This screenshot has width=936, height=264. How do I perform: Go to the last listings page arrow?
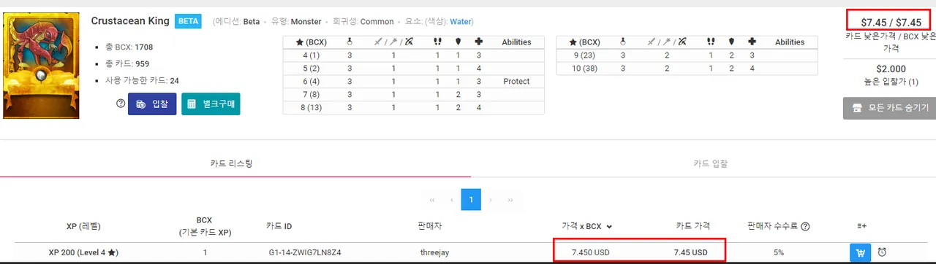(x=510, y=199)
